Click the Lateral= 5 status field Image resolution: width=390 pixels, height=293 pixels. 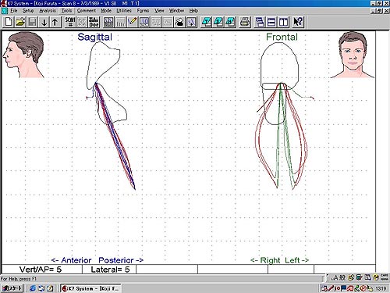tap(109, 270)
